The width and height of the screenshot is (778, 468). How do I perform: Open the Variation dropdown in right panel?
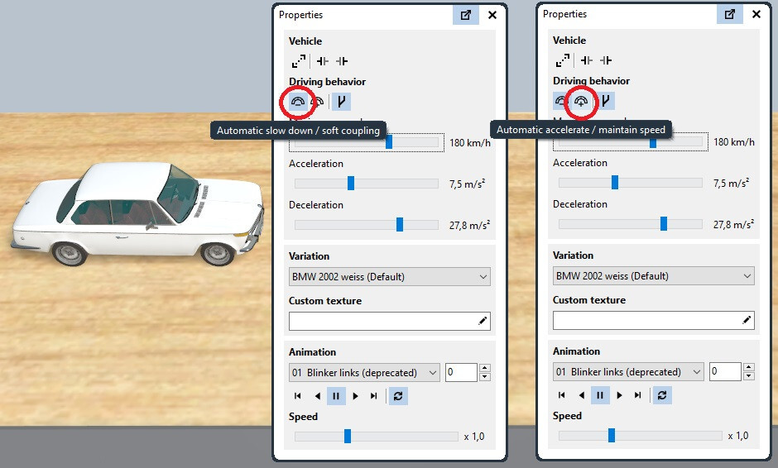click(654, 275)
